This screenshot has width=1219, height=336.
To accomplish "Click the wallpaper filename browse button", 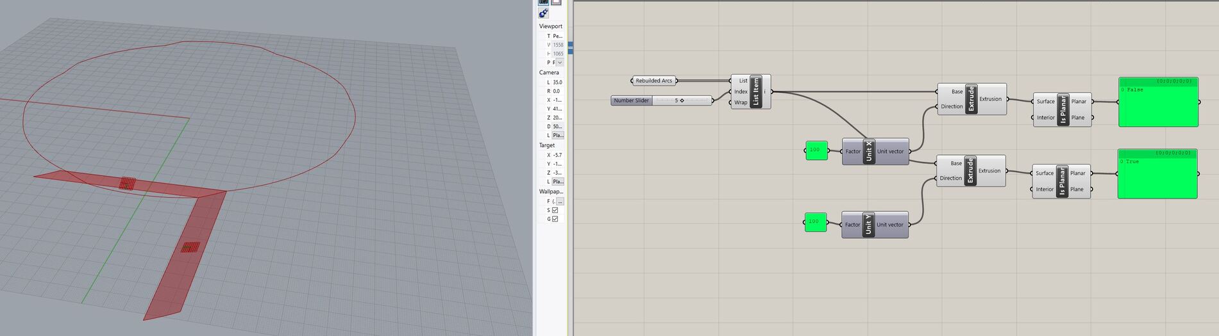I will tap(560, 202).
